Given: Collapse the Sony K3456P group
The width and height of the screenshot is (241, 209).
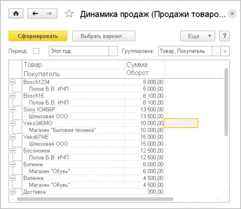Looking at the screenshot, I should (13, 109).
